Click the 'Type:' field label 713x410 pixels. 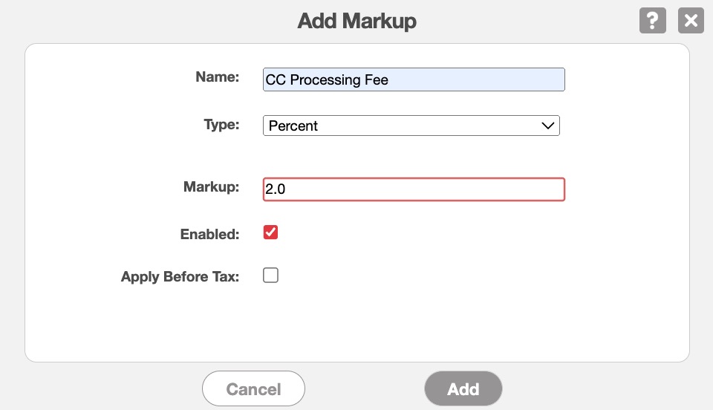pyautogui.click(x=221, y=124)
